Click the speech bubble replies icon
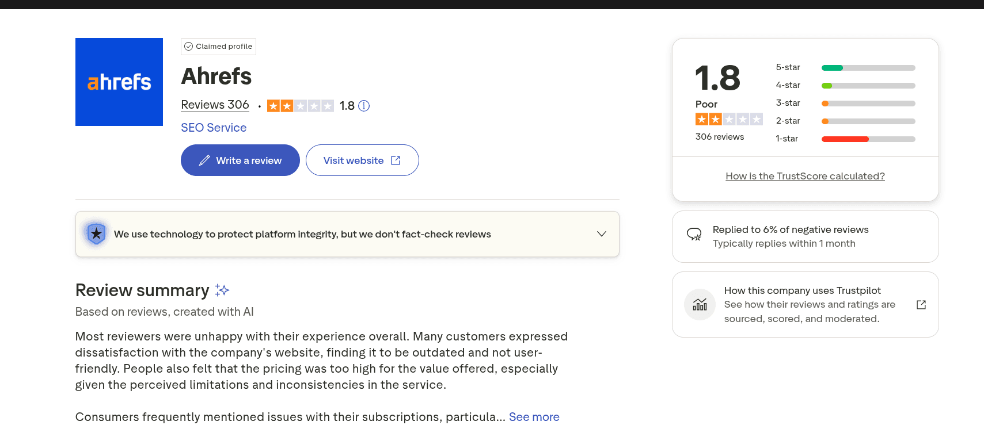The height and width of the screenshot is (448, 984). point(694,234)
